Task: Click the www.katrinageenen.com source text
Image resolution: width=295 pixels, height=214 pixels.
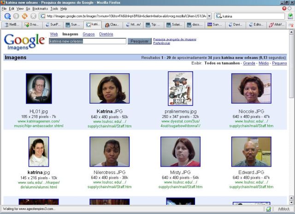Action: (39, 121)
